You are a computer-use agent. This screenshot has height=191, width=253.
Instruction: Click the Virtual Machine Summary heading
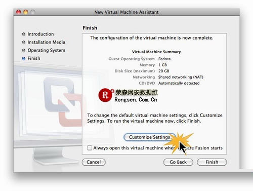[x=156, y=52]
